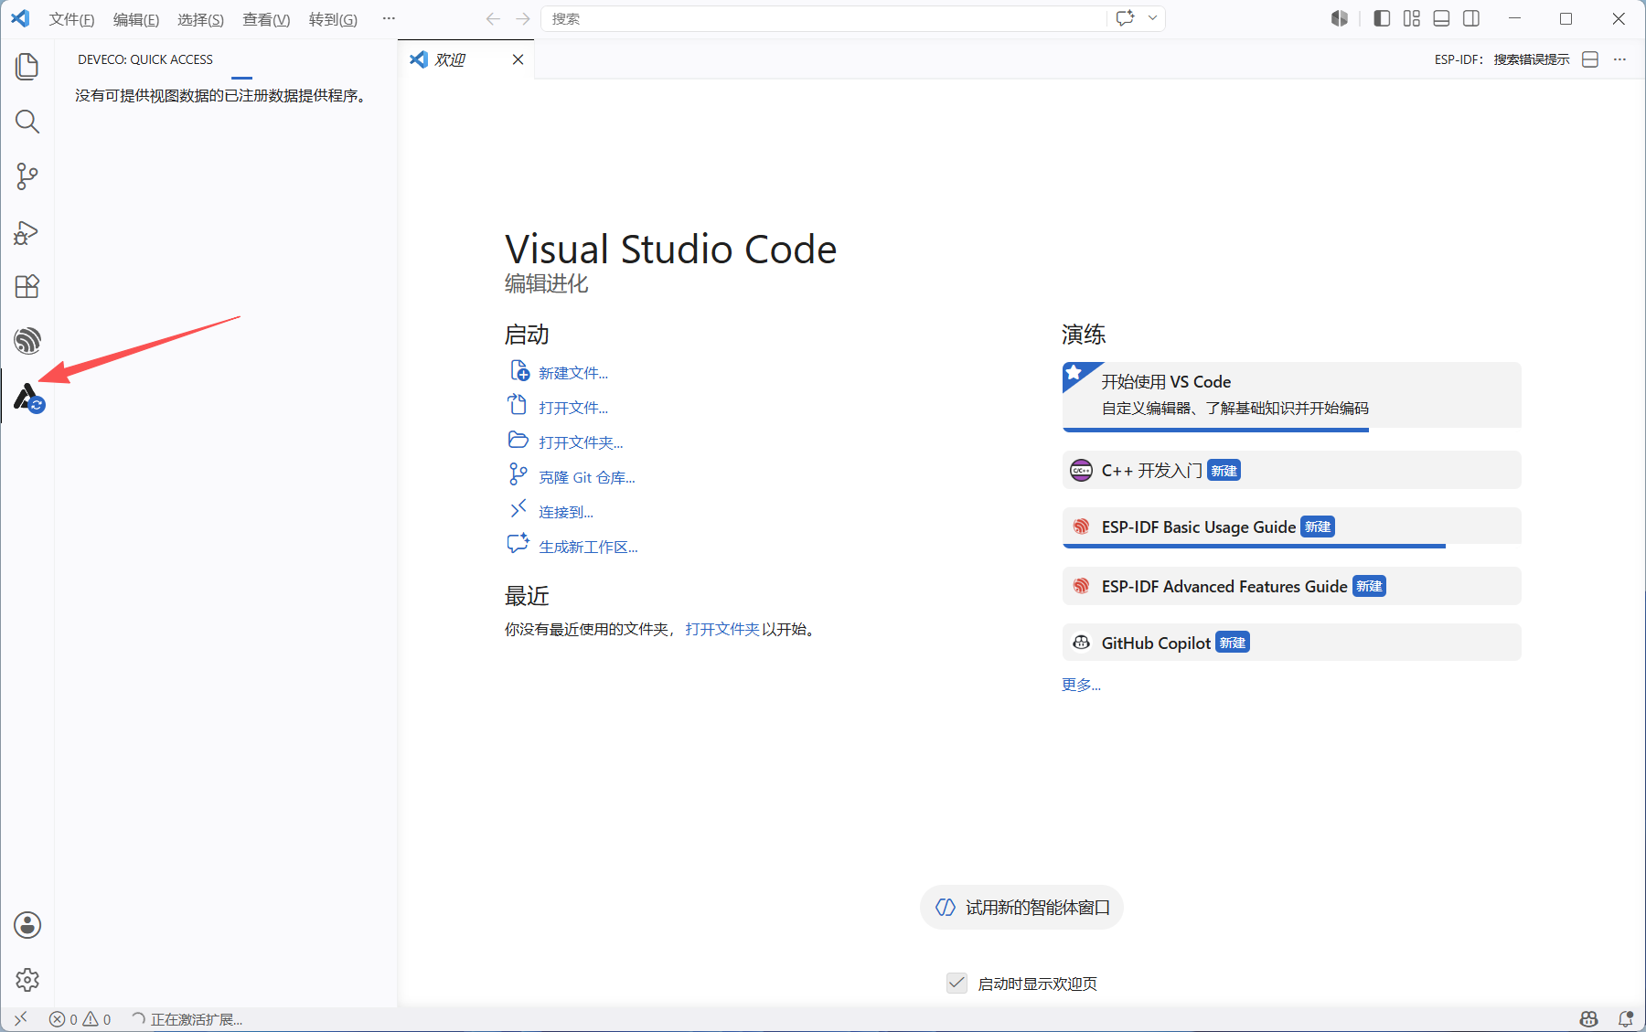Click the 克隆 Git 仓库... link
The width and height of the screenshot is (1646, 1032).
tap(587, 477)
